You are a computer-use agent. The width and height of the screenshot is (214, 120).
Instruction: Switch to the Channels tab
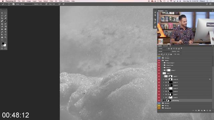coord(166,46)
